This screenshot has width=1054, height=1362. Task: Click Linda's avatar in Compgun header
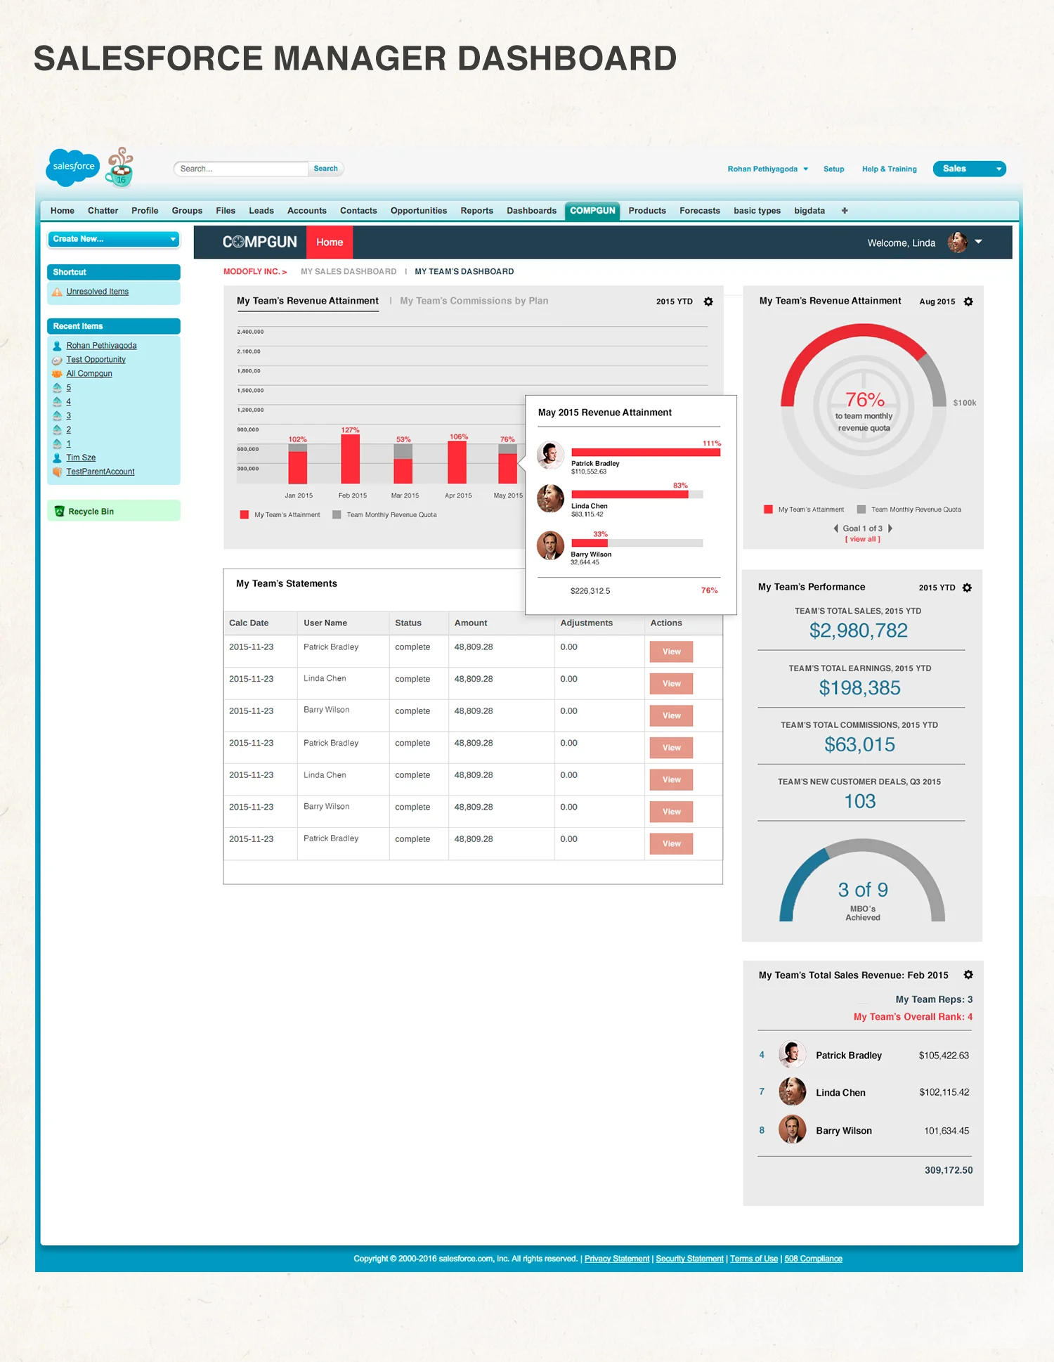(957, 242)
